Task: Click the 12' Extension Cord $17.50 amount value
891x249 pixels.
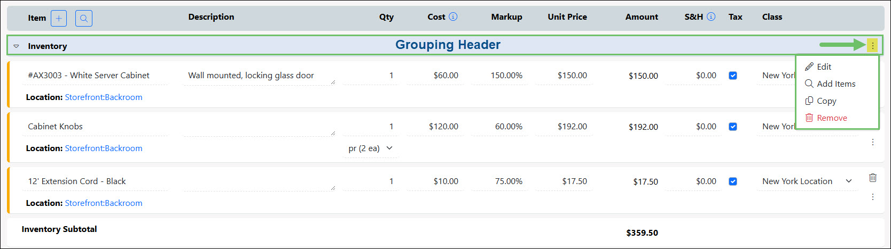Action: click(645, 182)
